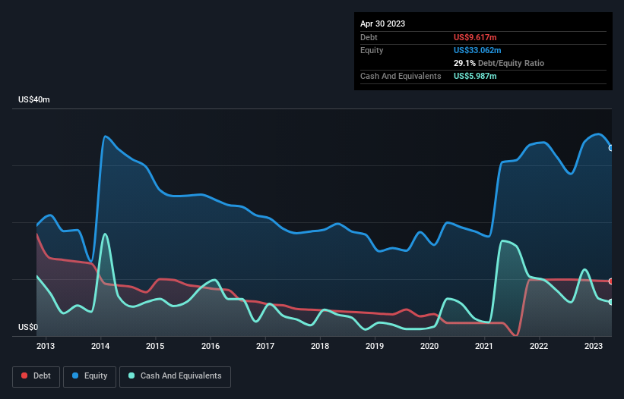This screenshot has height=399, width=624.
Task: Click the 2013 x-axis label
Action: (46, 346)
